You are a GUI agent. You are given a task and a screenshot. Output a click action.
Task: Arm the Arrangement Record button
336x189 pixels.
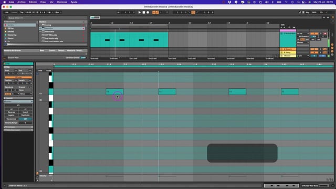148,13
